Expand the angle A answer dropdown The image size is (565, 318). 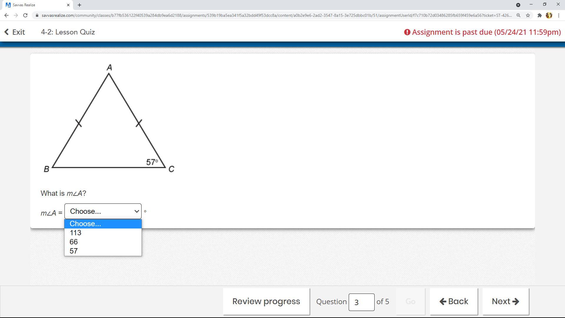103,211
